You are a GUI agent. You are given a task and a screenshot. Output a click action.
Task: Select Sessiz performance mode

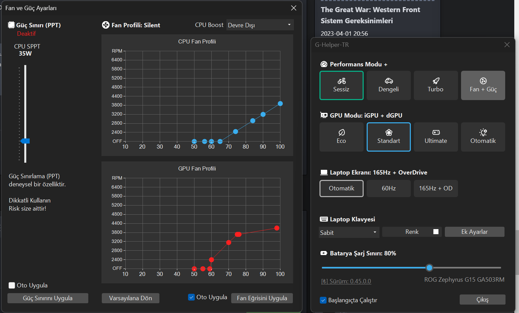pyautogui.click(x=341, y=85)
